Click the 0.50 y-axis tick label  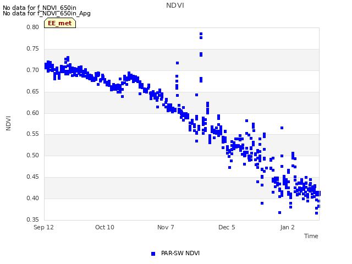point(33,155)
